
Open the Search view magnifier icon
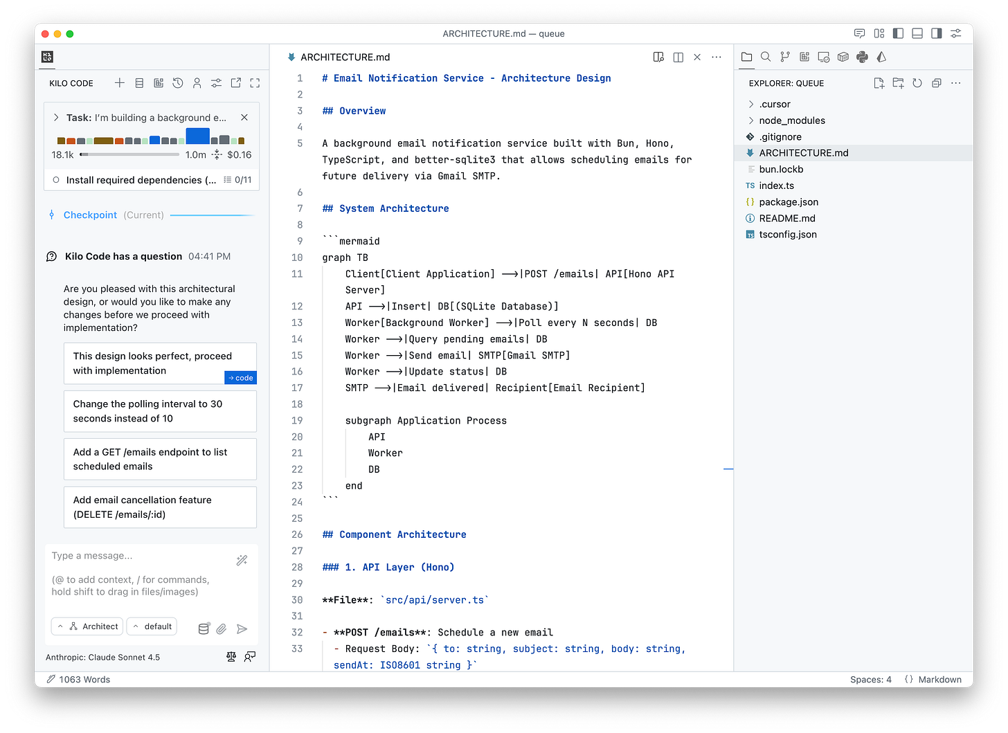(766, 57)
